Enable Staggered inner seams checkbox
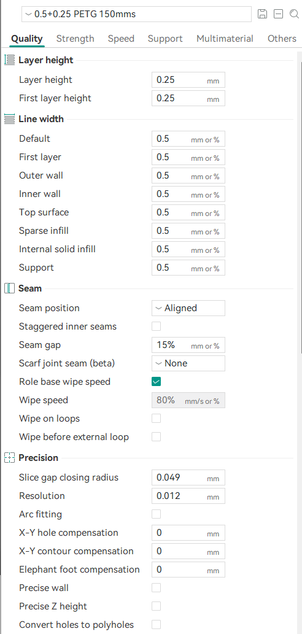302x634 pixels. coord(156,327)
